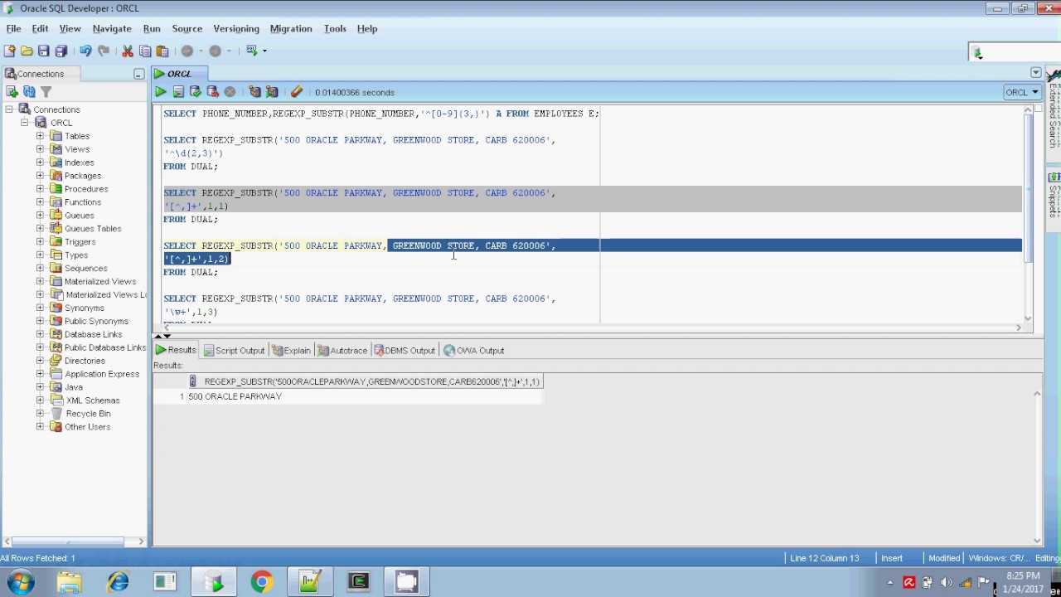Switch to the OWA Output tab
1061x597 pixels.
click(474, 351)
